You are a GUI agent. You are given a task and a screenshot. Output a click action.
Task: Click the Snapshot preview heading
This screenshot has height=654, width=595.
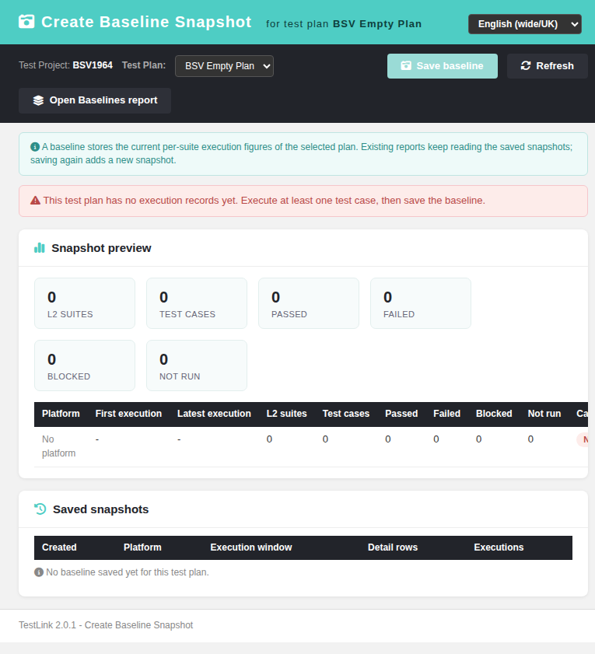tap(101, 248)
